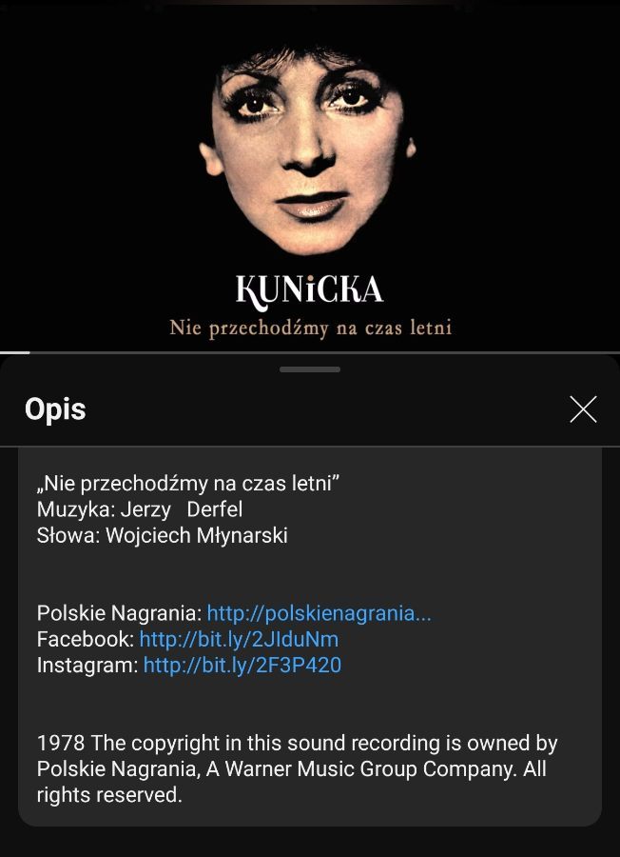Screen dimensions: 620x857
Task: Close the Opis description panel
Action: [x=583, y=409]
